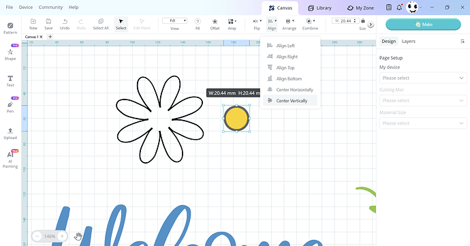The height and width of the screenshot is (246, 470).
Task: Click the Make button
Action: (x=423, y=25)
